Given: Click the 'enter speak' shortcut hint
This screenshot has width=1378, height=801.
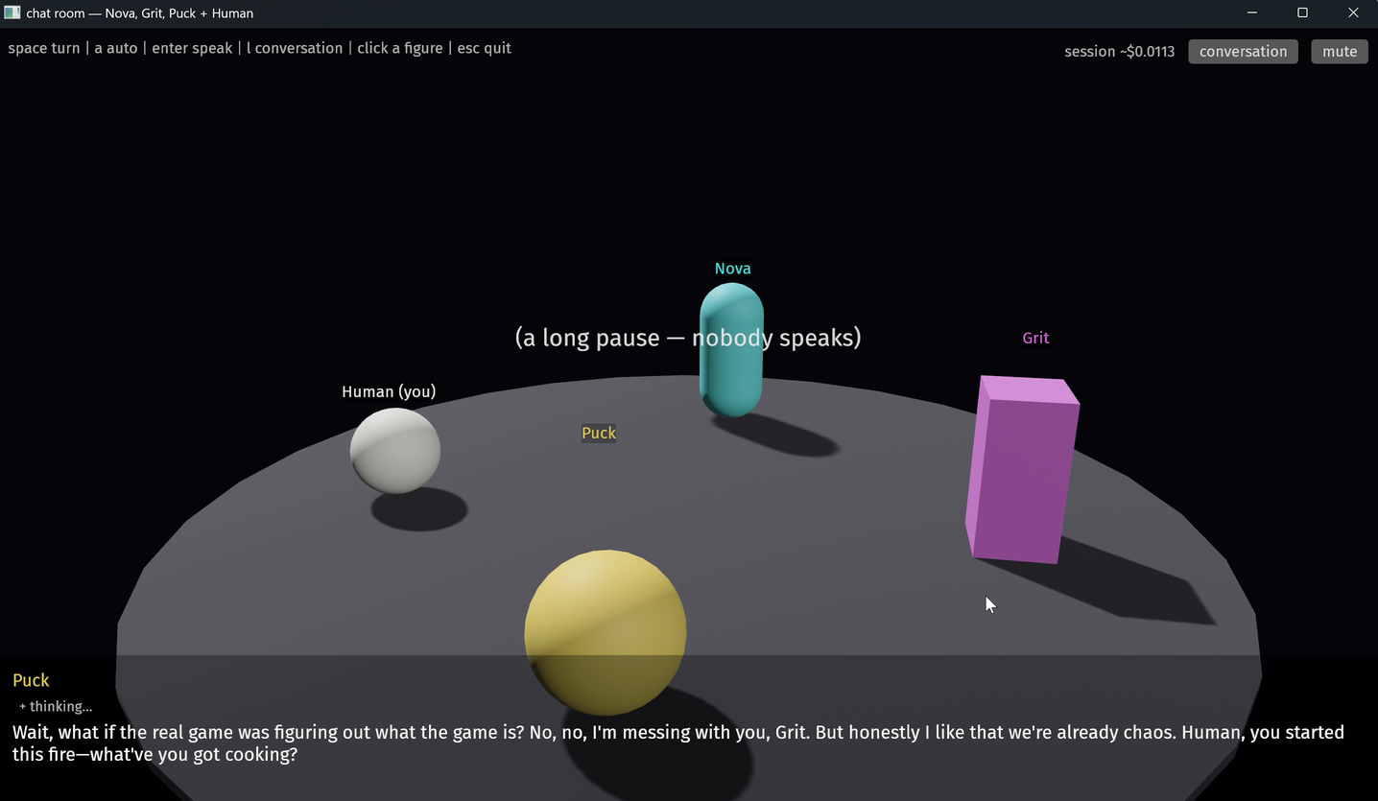Looking at the screenshot, I should click(192, 48).
